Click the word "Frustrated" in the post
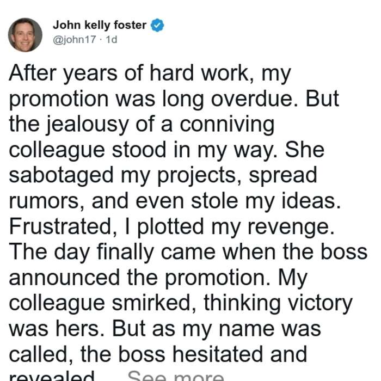This screenshot has width=381, height=381. tap(60, 226)
